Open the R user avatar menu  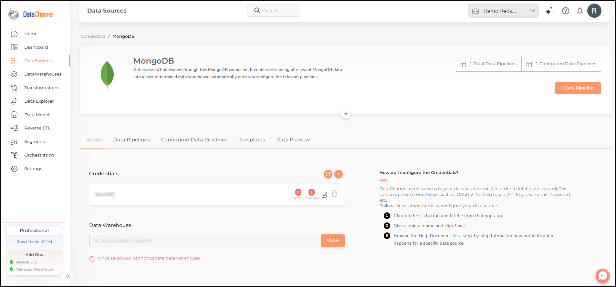click(594, 11)
